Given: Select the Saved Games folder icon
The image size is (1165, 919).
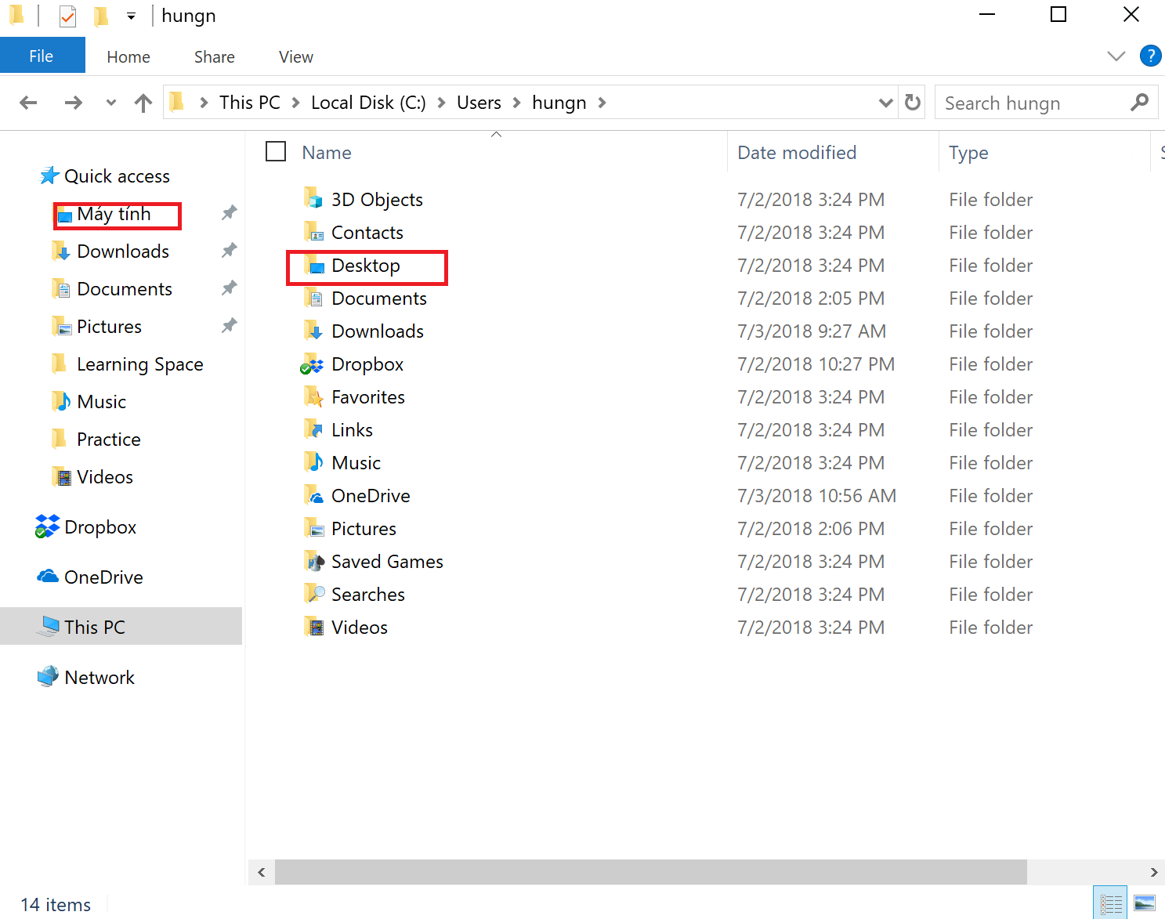Looking at the screenshot, I should pyautogui.click(x=314, y=561).
